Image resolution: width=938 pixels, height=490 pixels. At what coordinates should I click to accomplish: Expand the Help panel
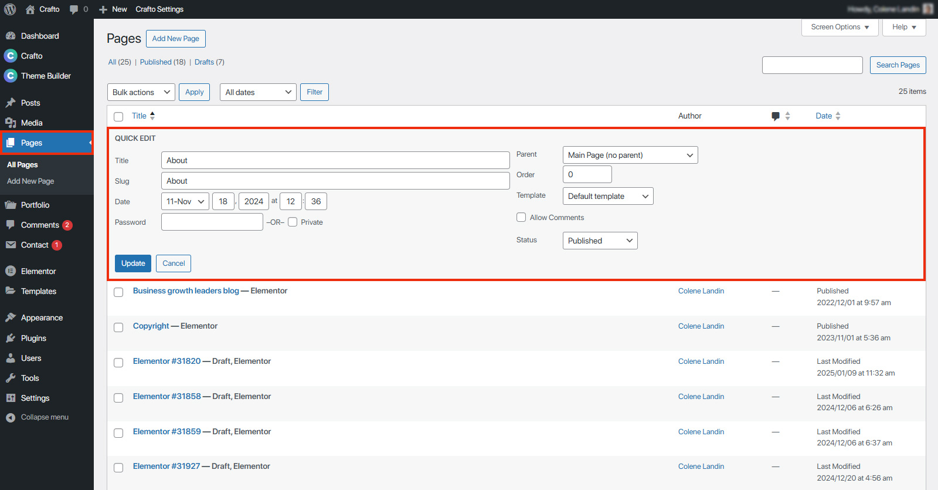(904, 27)
